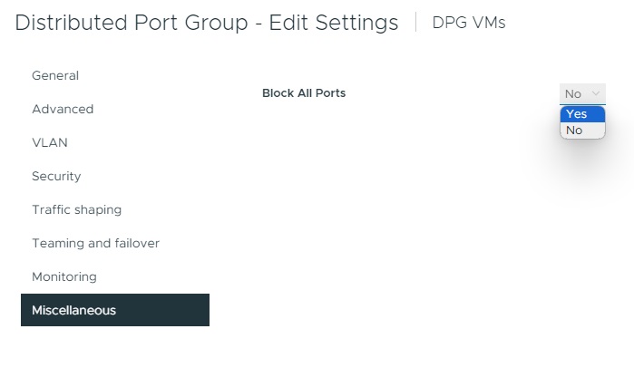Show the Teaming and failover section
Image resolution: width=634 pixels, height=387 pixels.
pos(95,243)
